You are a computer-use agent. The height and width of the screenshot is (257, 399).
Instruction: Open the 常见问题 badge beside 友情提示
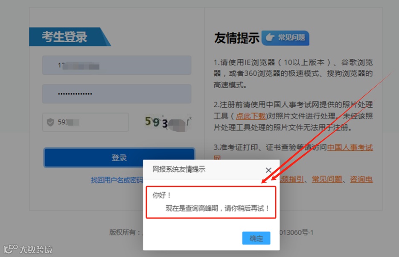pyautogui.click(x=285, y=38)
